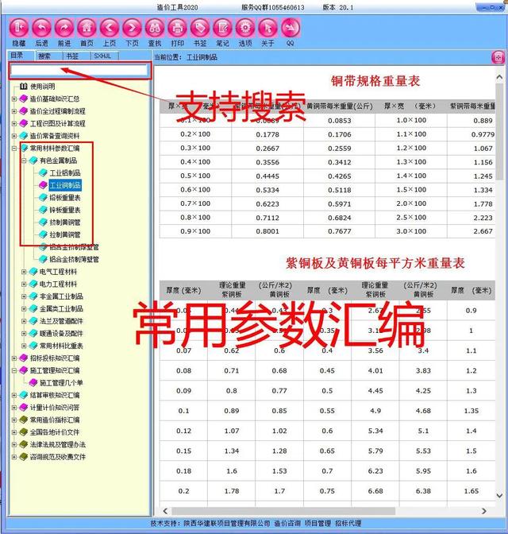Collapse the 施工管理知识汇编 node
The width and height of the screenshot is (508, 534).
coord(14,370)
